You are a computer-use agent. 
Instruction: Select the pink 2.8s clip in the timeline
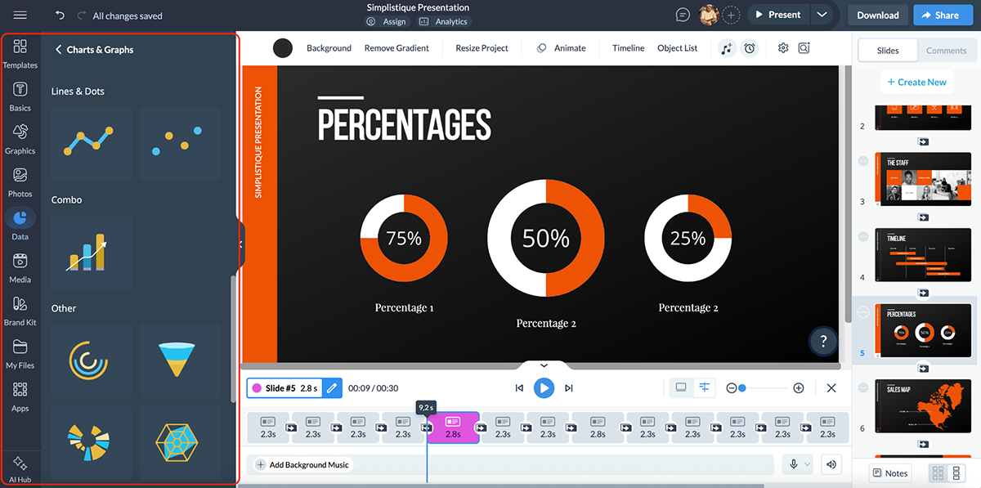[x=454, y=428]
